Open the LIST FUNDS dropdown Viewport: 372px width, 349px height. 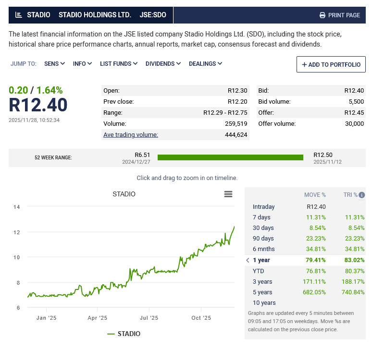point(119,64)
